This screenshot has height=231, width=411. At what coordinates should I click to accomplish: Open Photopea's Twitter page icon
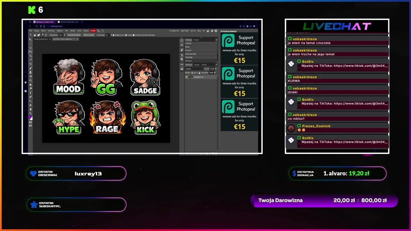[x=212, y=31]
